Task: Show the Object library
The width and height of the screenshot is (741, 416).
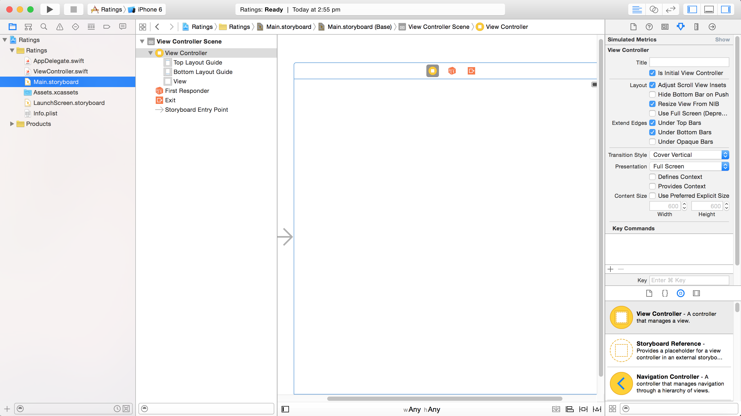Action: pos(681,294)
